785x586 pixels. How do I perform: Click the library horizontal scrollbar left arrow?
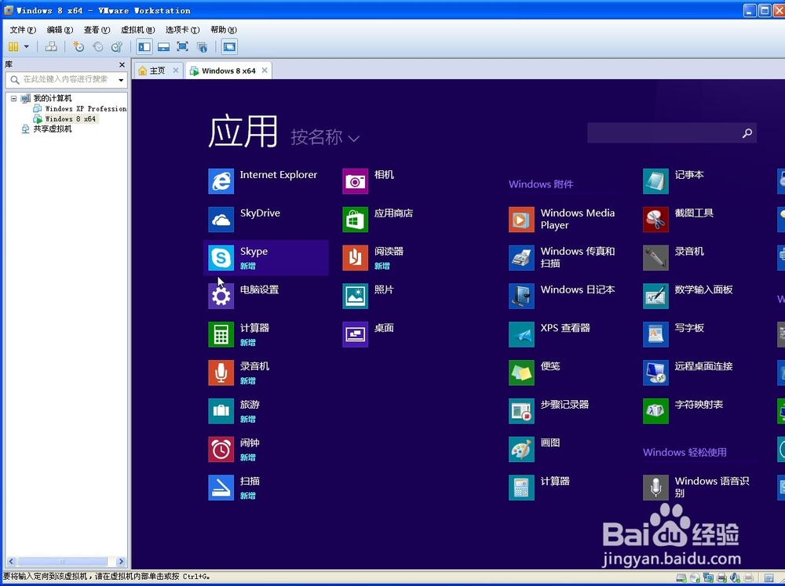(11, 562)
